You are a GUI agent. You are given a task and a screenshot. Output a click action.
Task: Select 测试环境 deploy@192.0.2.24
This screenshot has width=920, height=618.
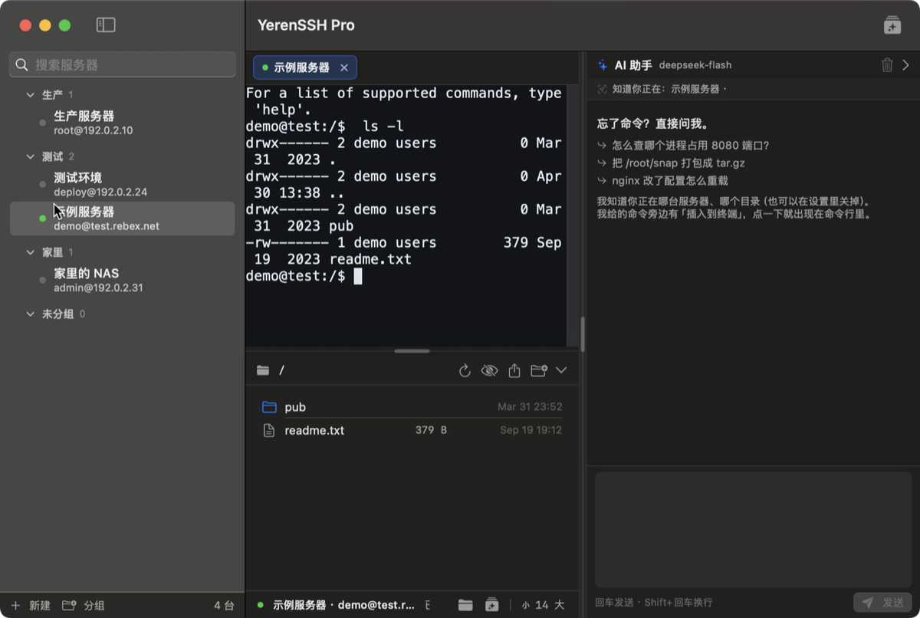[123, 185]
